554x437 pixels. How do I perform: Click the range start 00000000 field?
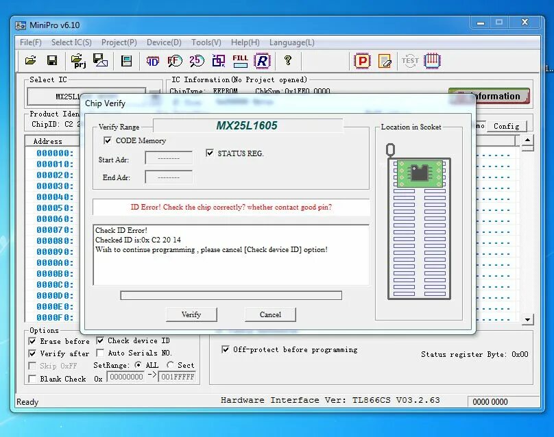coord(126,377)
